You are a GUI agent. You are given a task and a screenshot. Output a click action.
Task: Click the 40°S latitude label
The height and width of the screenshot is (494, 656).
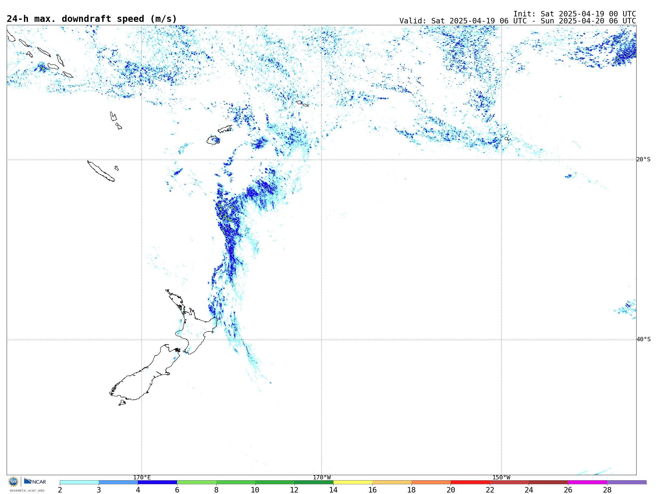(643, 339)
